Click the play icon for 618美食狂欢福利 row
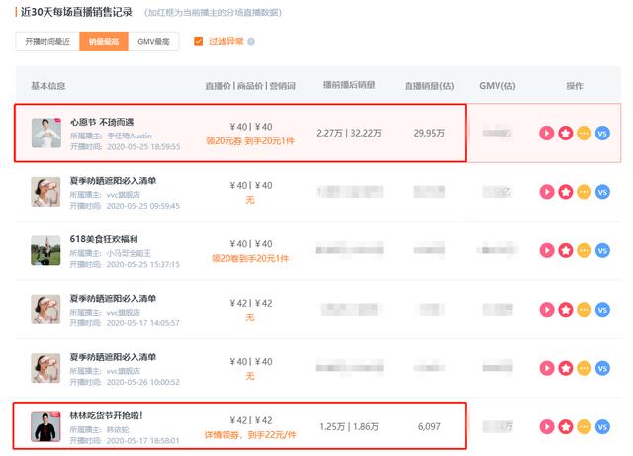 [x=547, y=250]
